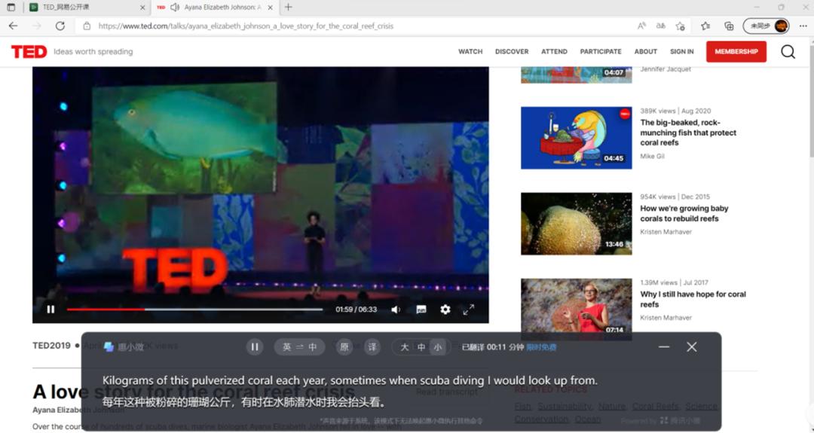Refresh the browser page
Screen dimensions: 814x433
tap(60, 26)
